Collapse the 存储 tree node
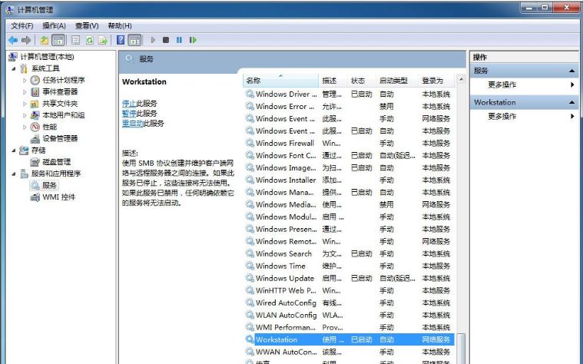Image resolution: width=583 pixels, height=364 pixels. (14, 151)
